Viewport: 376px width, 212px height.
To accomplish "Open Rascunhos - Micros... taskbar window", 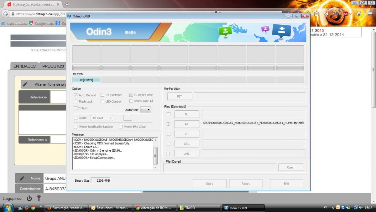I will 111,208.
